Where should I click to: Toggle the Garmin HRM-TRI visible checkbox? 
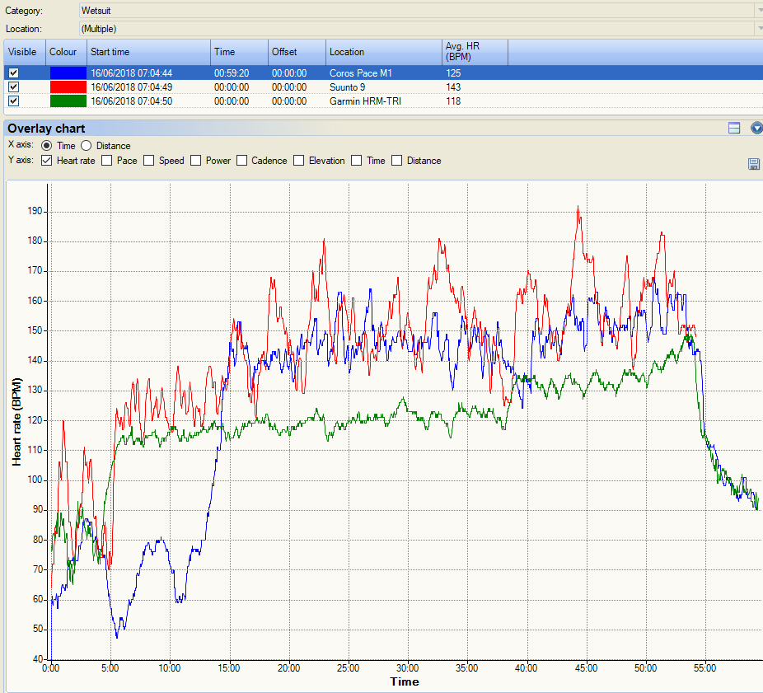pos(13,101)
